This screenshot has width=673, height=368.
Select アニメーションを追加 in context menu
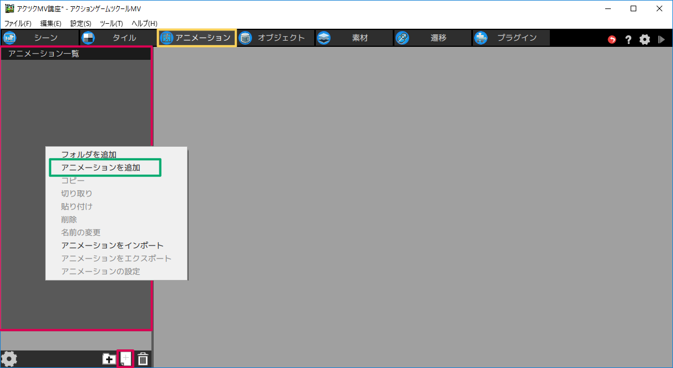101,168
